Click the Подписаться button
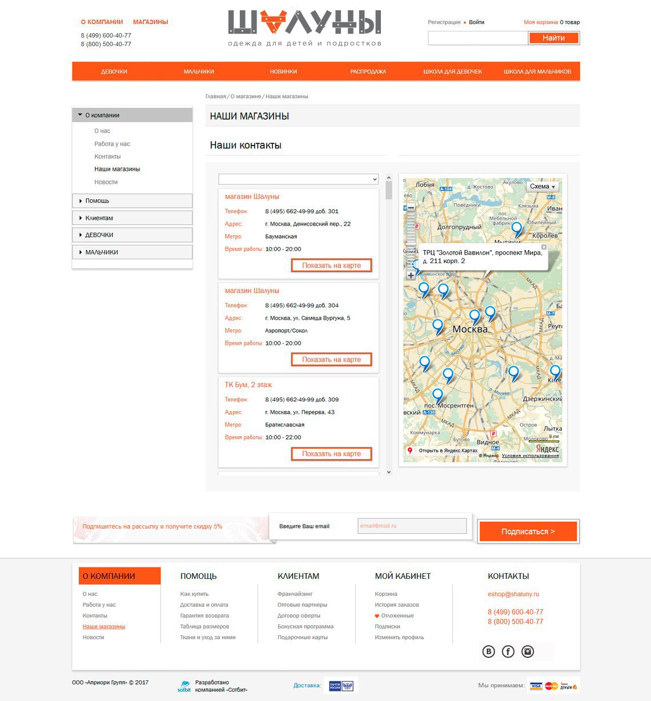 [x=528, y=531]
